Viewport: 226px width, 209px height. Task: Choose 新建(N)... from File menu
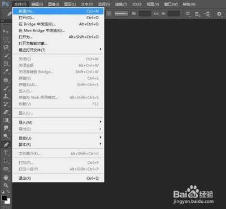pos(58,11)
